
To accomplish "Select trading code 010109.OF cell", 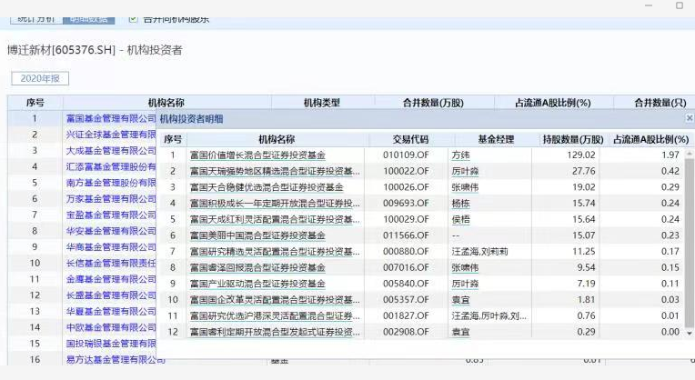I will tap(406, 155).
